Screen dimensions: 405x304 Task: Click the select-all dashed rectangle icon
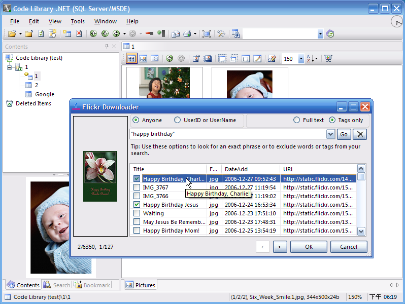[x=222, y=59]
